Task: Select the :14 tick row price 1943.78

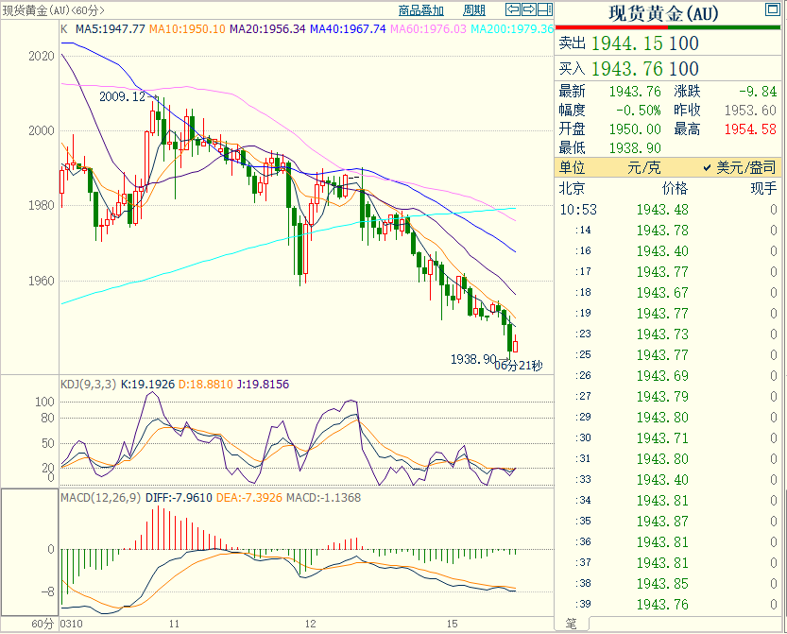Action: pos(662,231)
